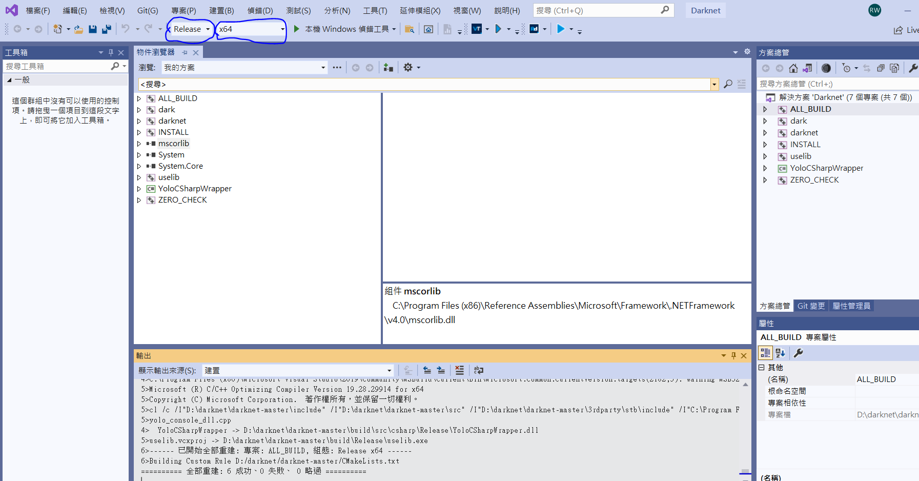Select INSTALL project in Solution Explorer
Screen dimensions: 919x481
pos(805,145)
